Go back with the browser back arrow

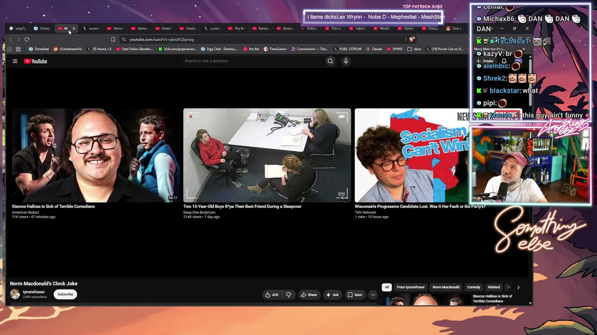click(x=11, y=40)
